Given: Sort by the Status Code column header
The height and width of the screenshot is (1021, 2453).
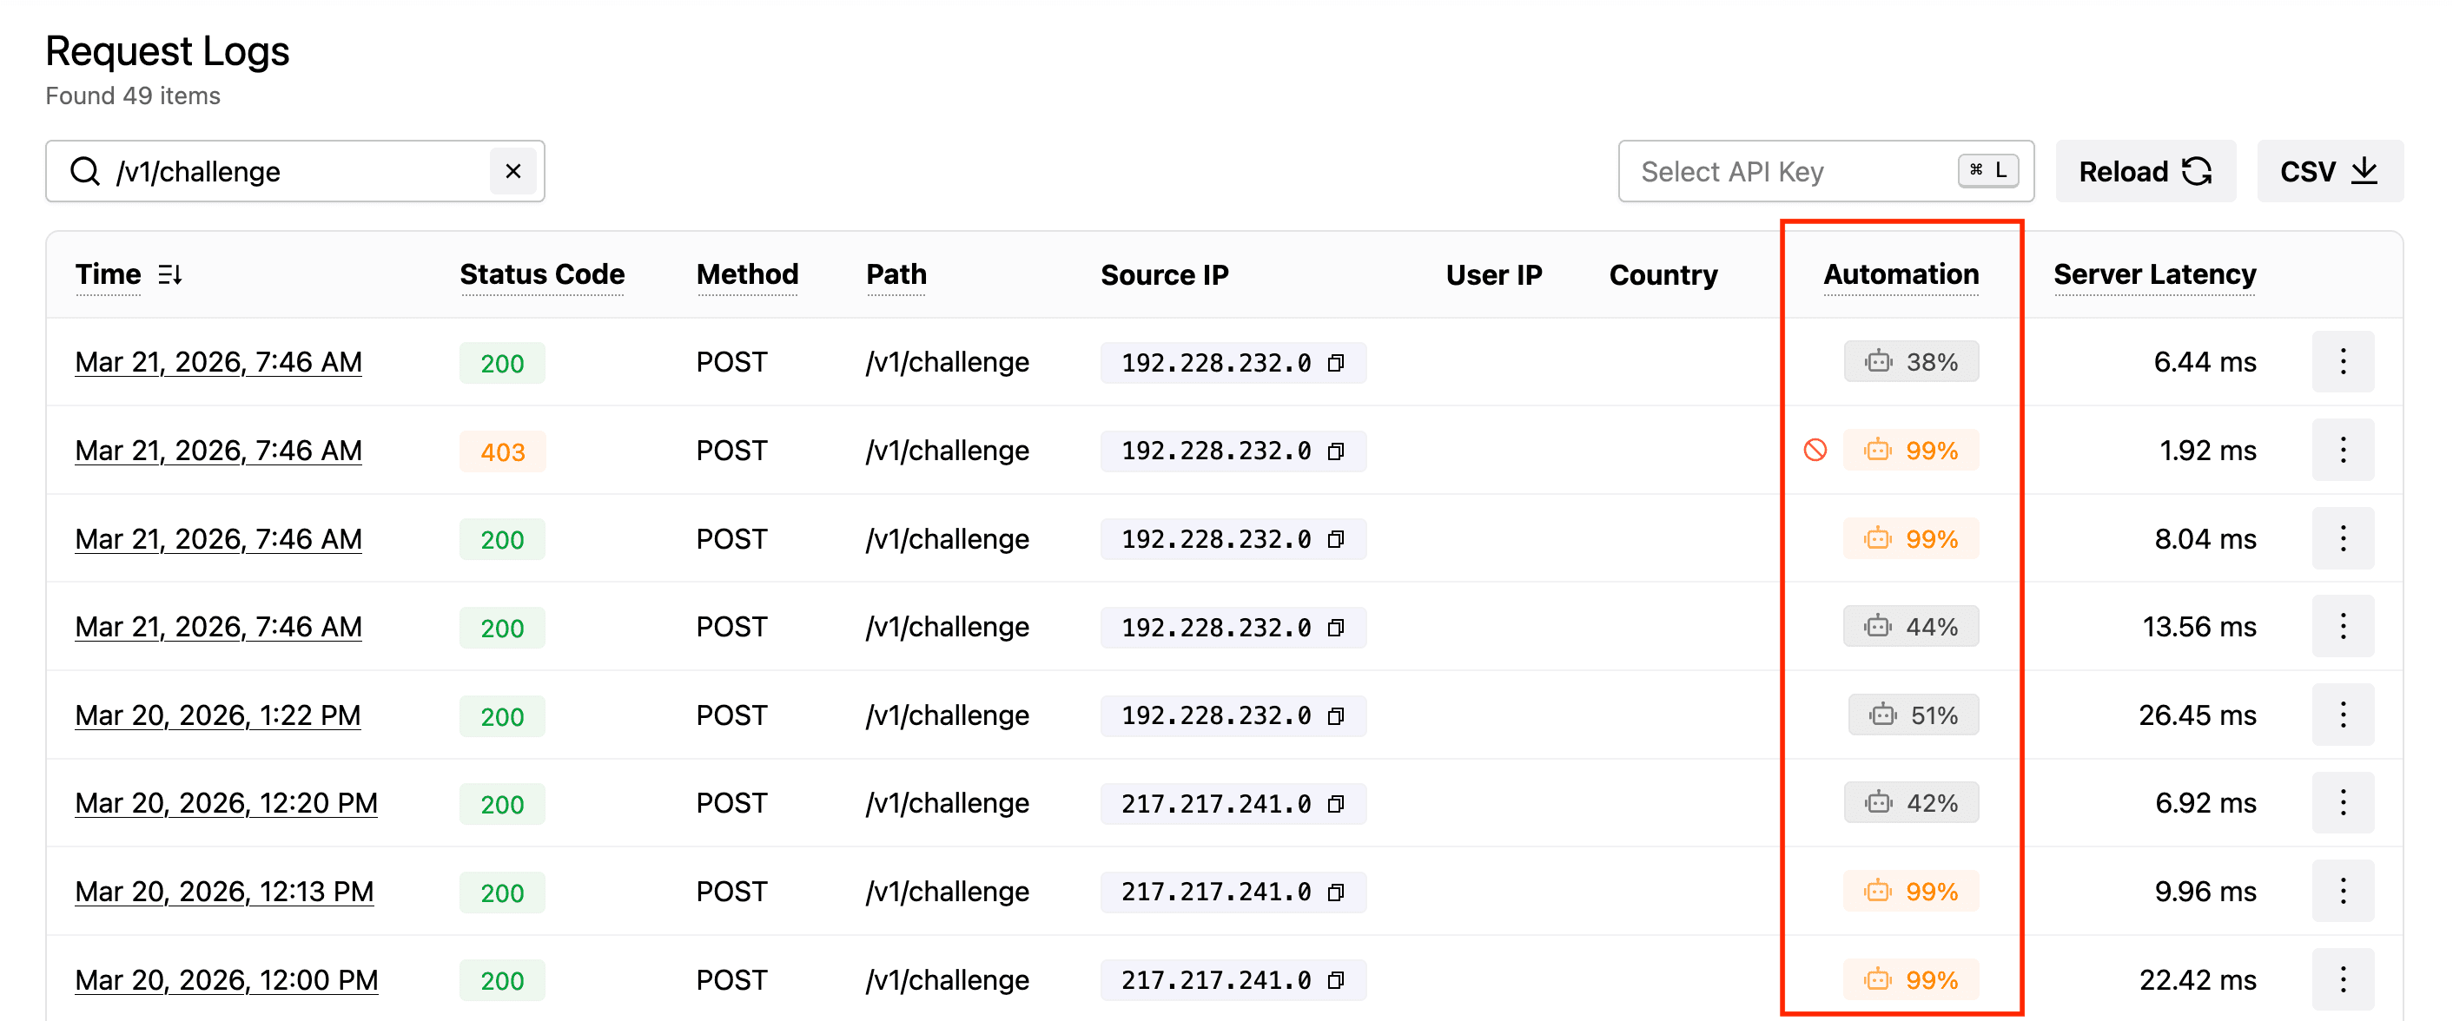Looking at the screenshot, I should pyautogui.click(x=542, y=275).
